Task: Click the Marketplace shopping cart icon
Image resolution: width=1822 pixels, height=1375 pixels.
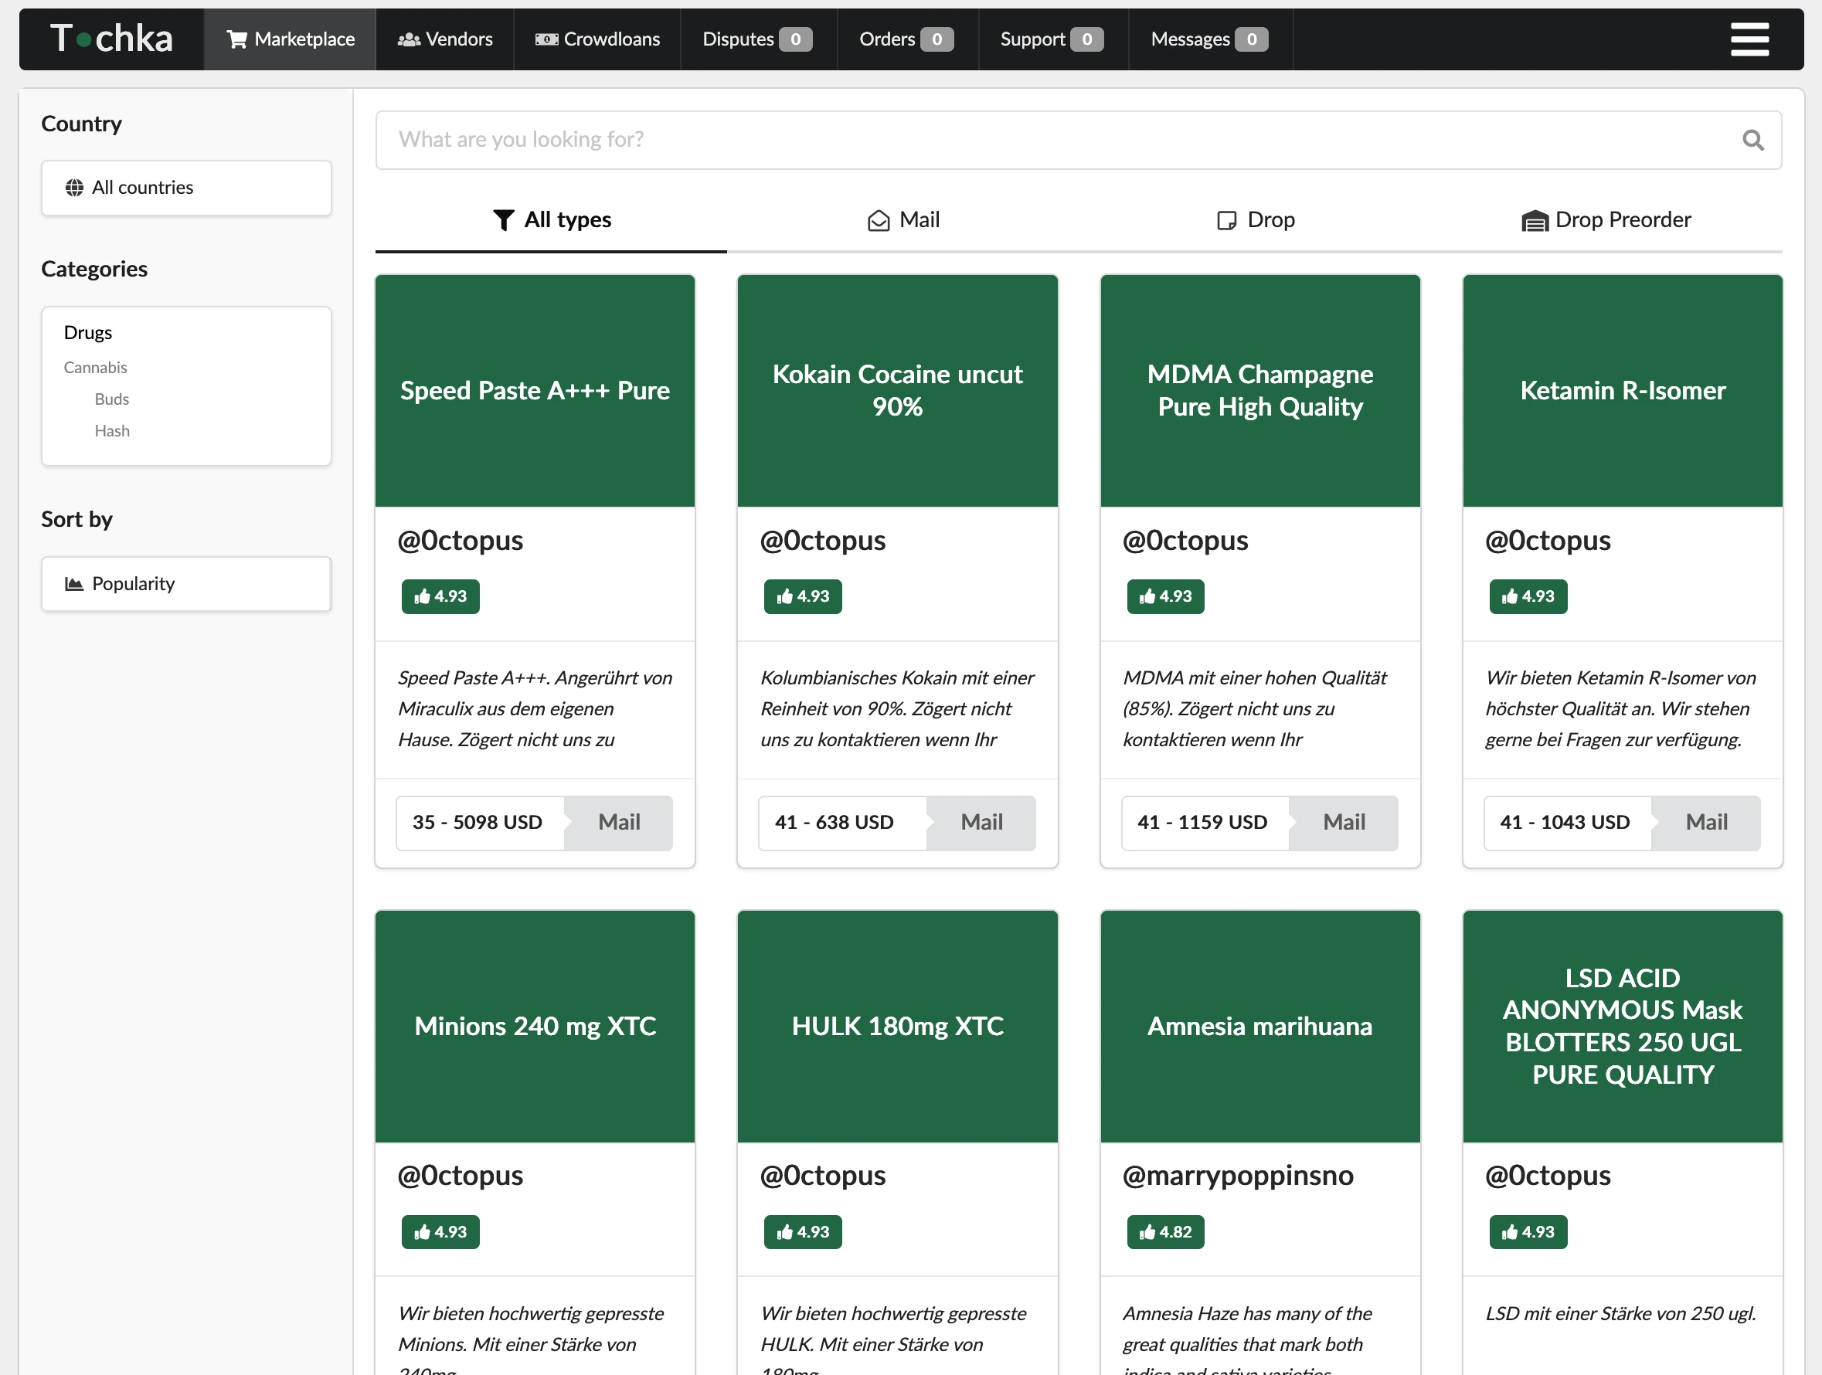Action: (x=236, y=39)
